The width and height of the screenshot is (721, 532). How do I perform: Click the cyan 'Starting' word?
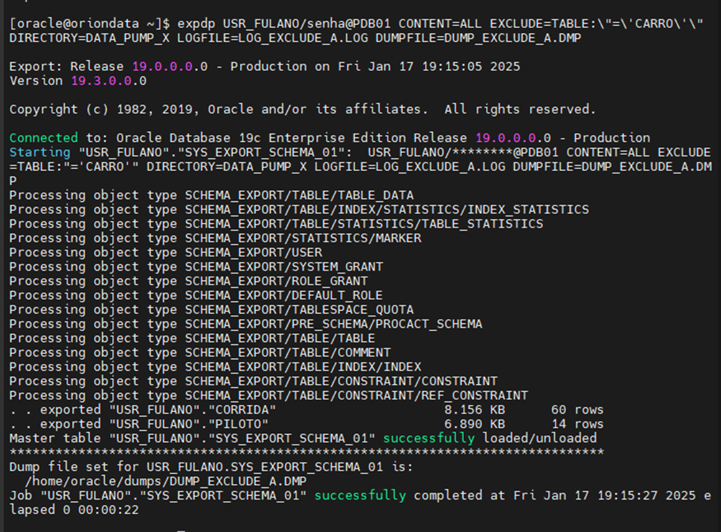click(39, 152)
